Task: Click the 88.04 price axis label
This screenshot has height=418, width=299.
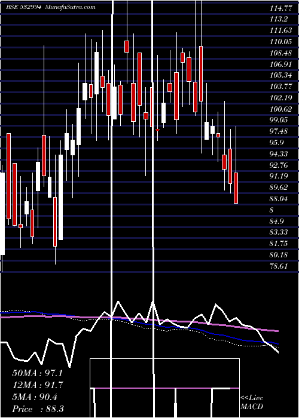Action: tap(279, 199)
